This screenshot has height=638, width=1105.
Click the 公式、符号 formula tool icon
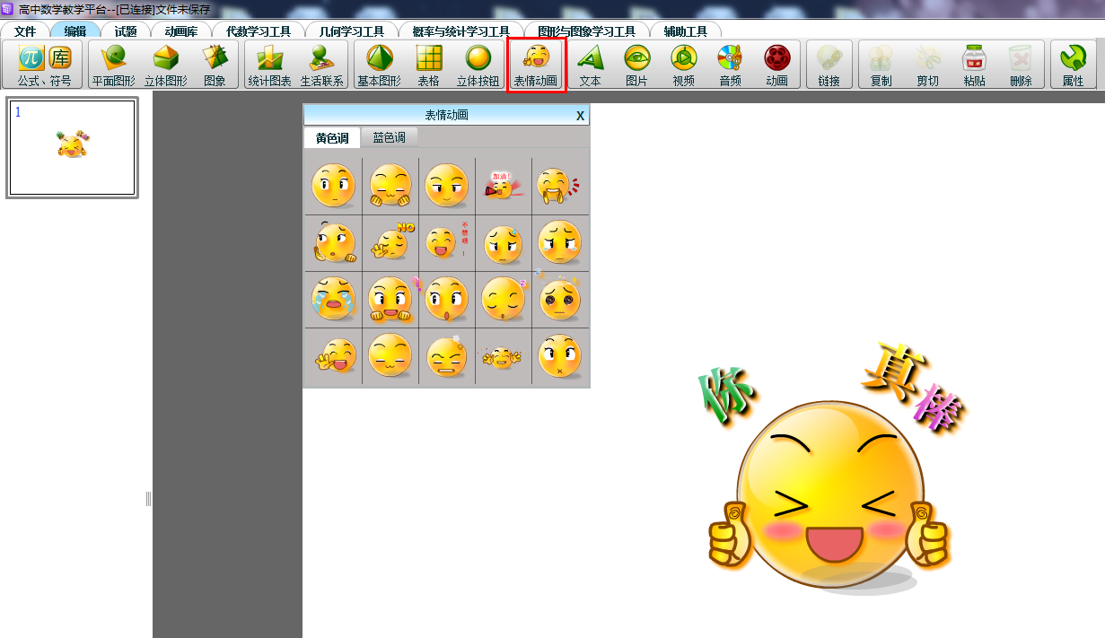(x=43, y=65)
